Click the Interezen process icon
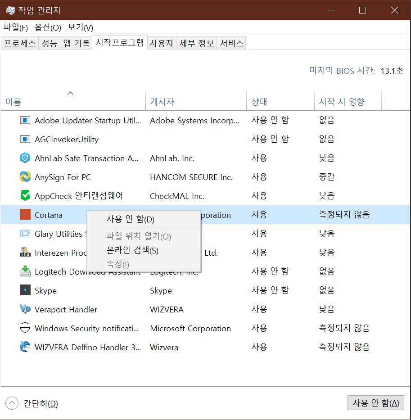This screenshot has width=411, height=420. [25, 253]
